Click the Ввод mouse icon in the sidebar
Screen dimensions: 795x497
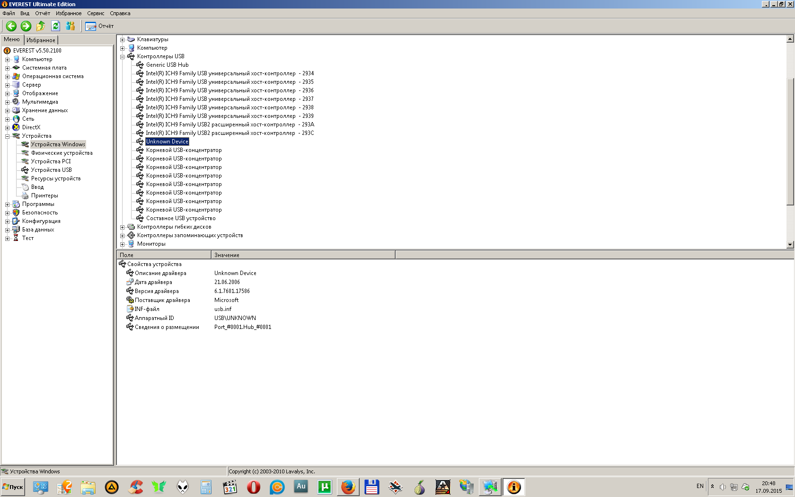(x=25, y=187)
